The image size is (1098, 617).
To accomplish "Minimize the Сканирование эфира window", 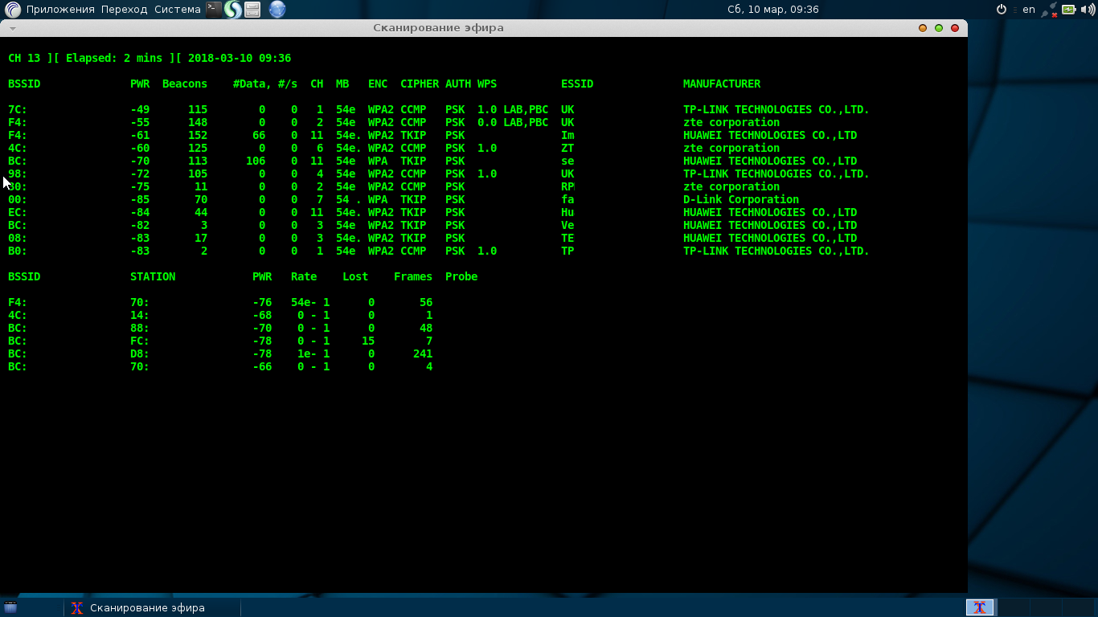I will (923, 28).
